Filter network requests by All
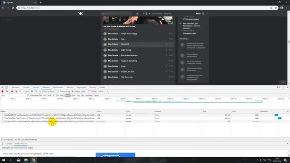The image size is (290, 163). (44, 96)
